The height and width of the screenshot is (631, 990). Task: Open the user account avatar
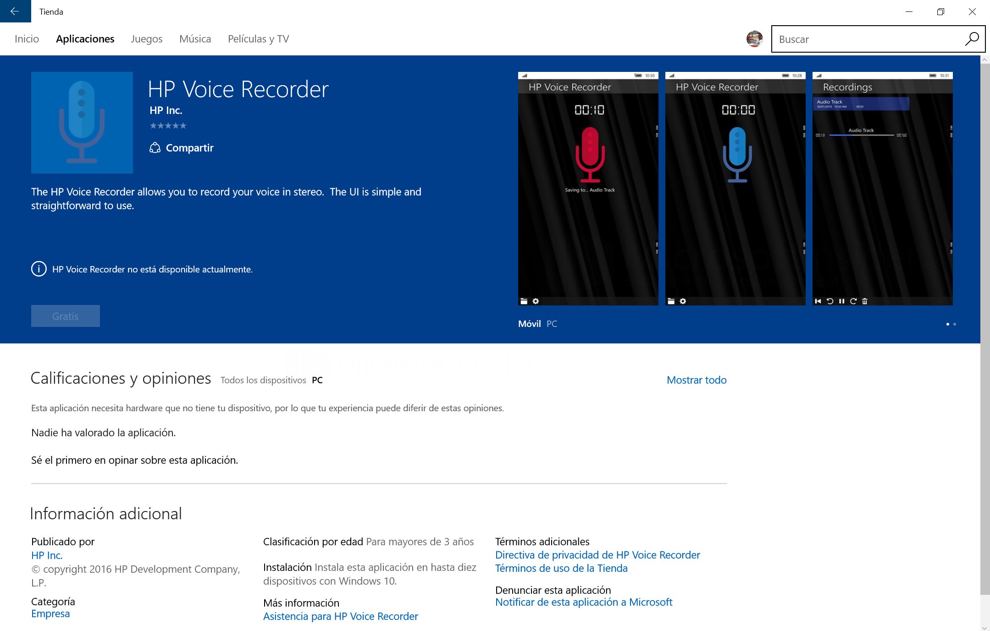pyautogui.click(x=754, y=39)
